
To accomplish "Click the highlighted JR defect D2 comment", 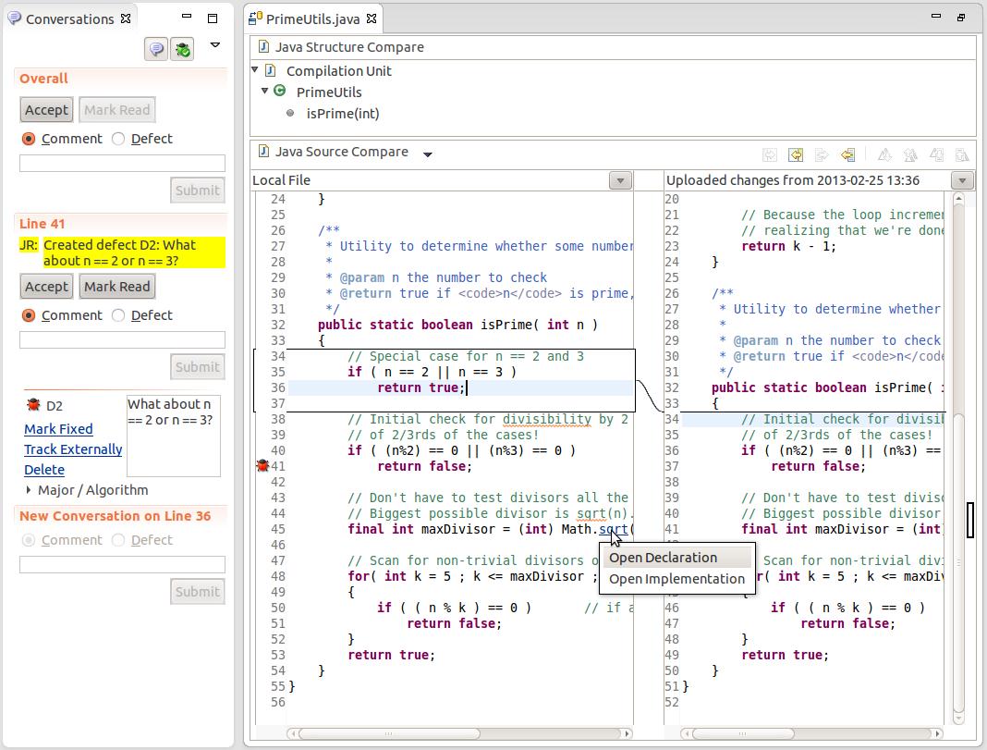I will point(122,252).
